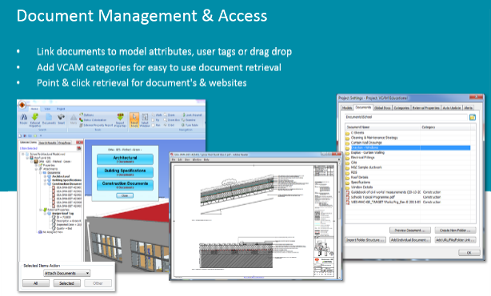
Task: Collapse the Construction Documents tree node
Action: (x=45, y=184)
